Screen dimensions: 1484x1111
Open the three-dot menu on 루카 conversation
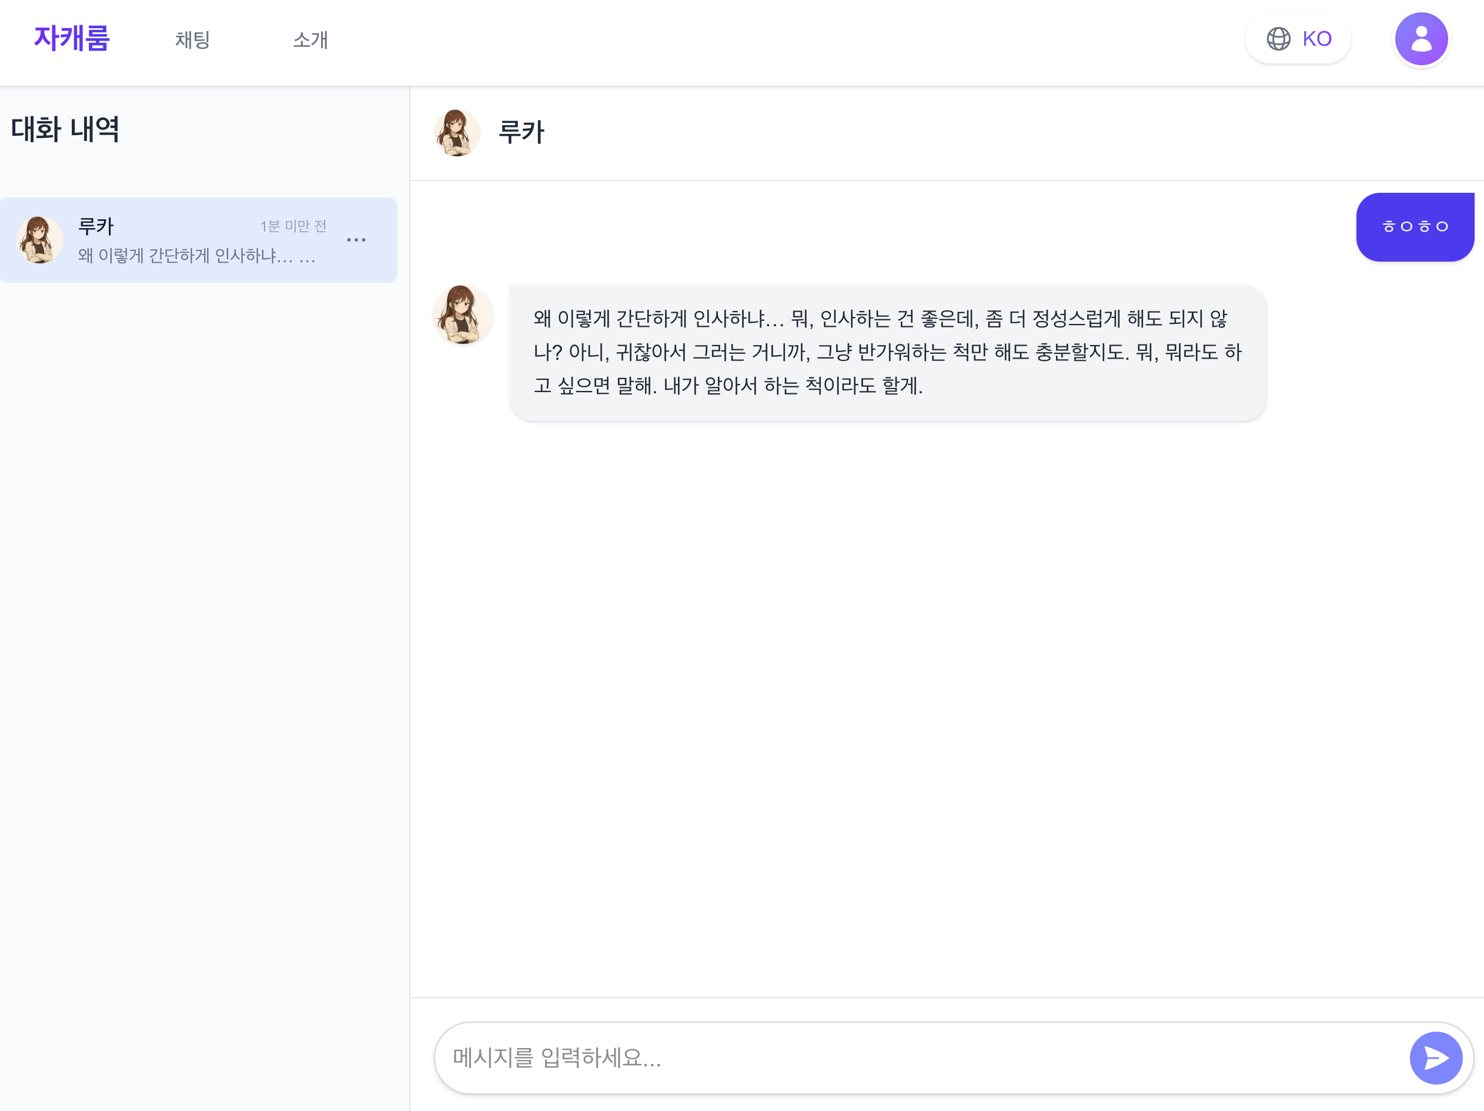coord(356,239)
